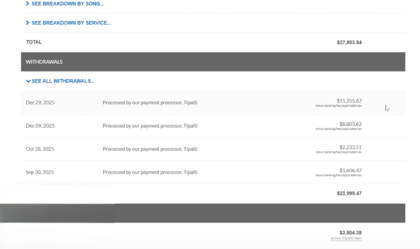Select the Dec 29, 2025 withdrawal date
Screen dimensions: 420x249
40,103
